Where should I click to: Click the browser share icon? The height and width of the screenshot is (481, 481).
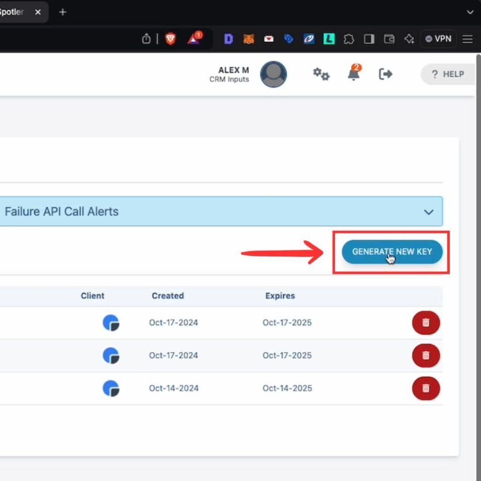click(147, 39)
